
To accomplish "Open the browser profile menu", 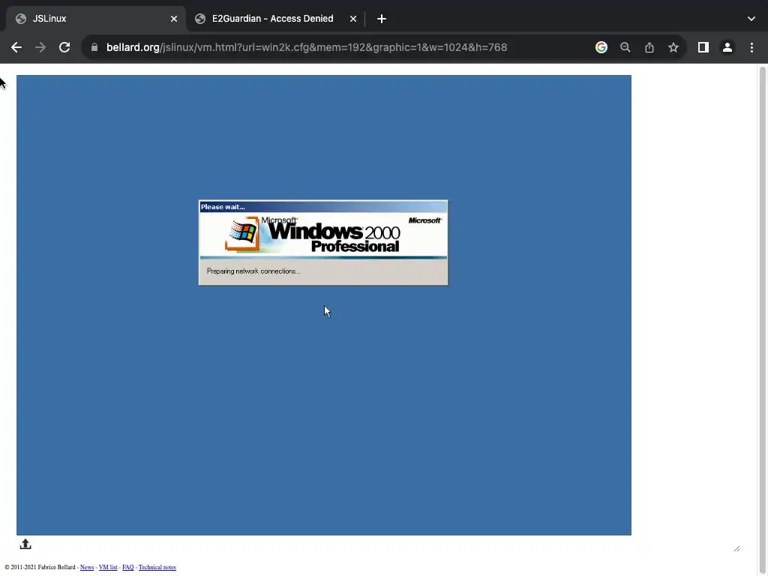I will [x=727, y=47].
